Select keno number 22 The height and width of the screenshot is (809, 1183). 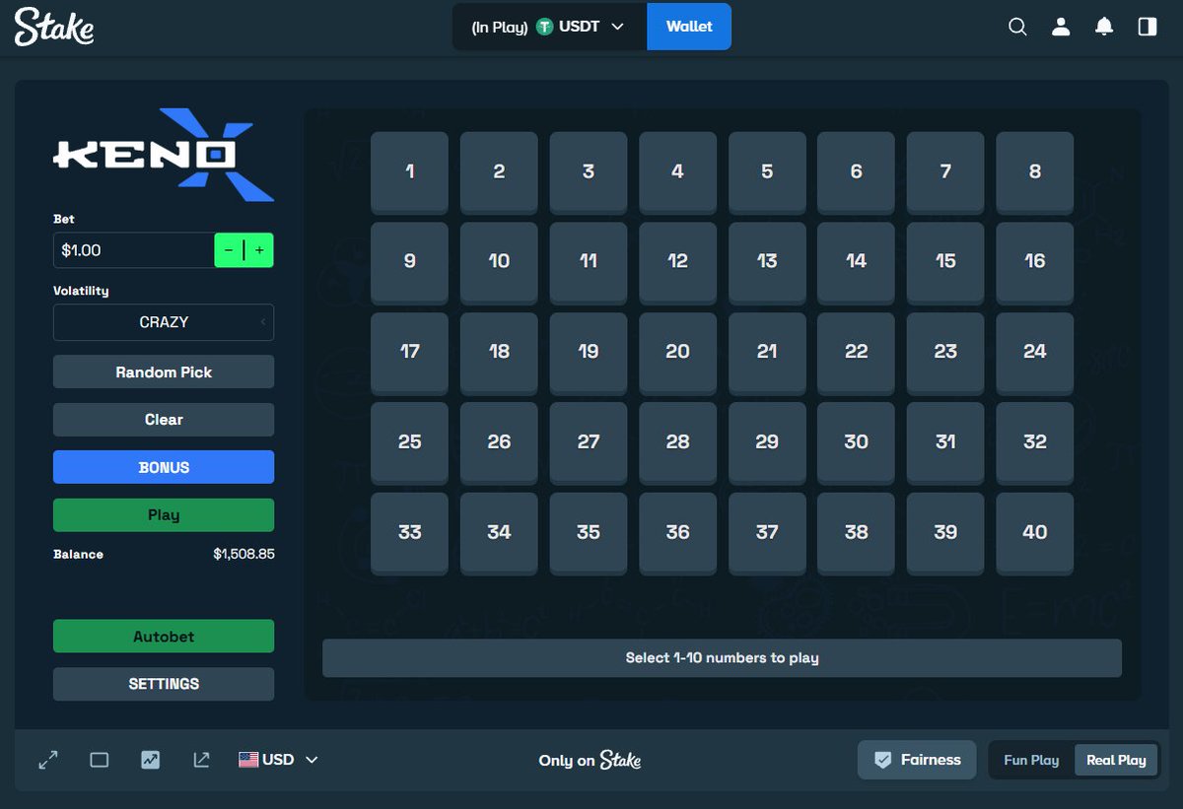(857, 353)
